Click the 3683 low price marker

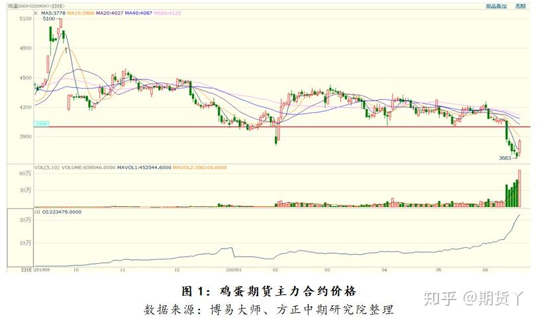[x=505, y=158]
